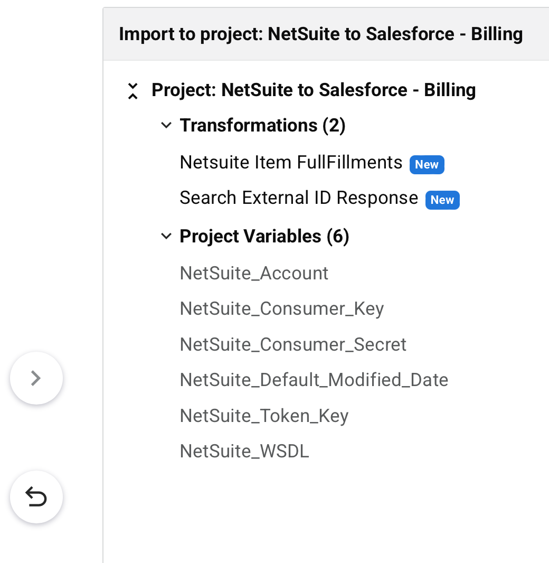The width and height of the screenshot is (549, 563).
Task: Collapse the Transformations section chevron
Action: coord(166,126)
